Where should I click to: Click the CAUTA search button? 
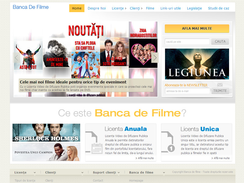coord(220,41)
